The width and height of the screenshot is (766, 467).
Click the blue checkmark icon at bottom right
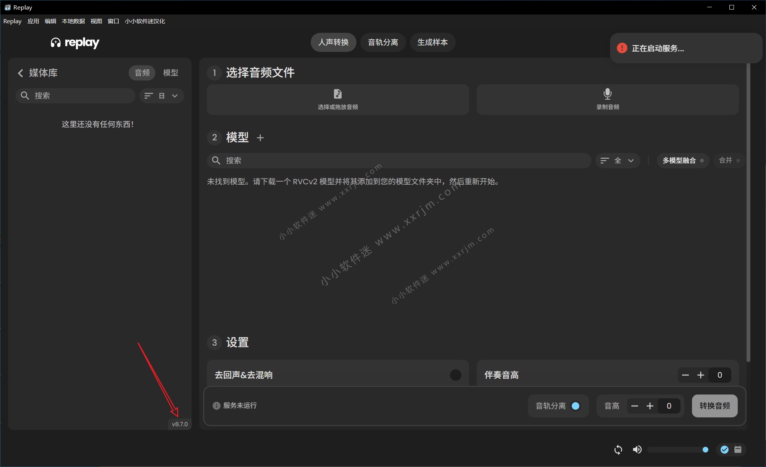[724, 450]
